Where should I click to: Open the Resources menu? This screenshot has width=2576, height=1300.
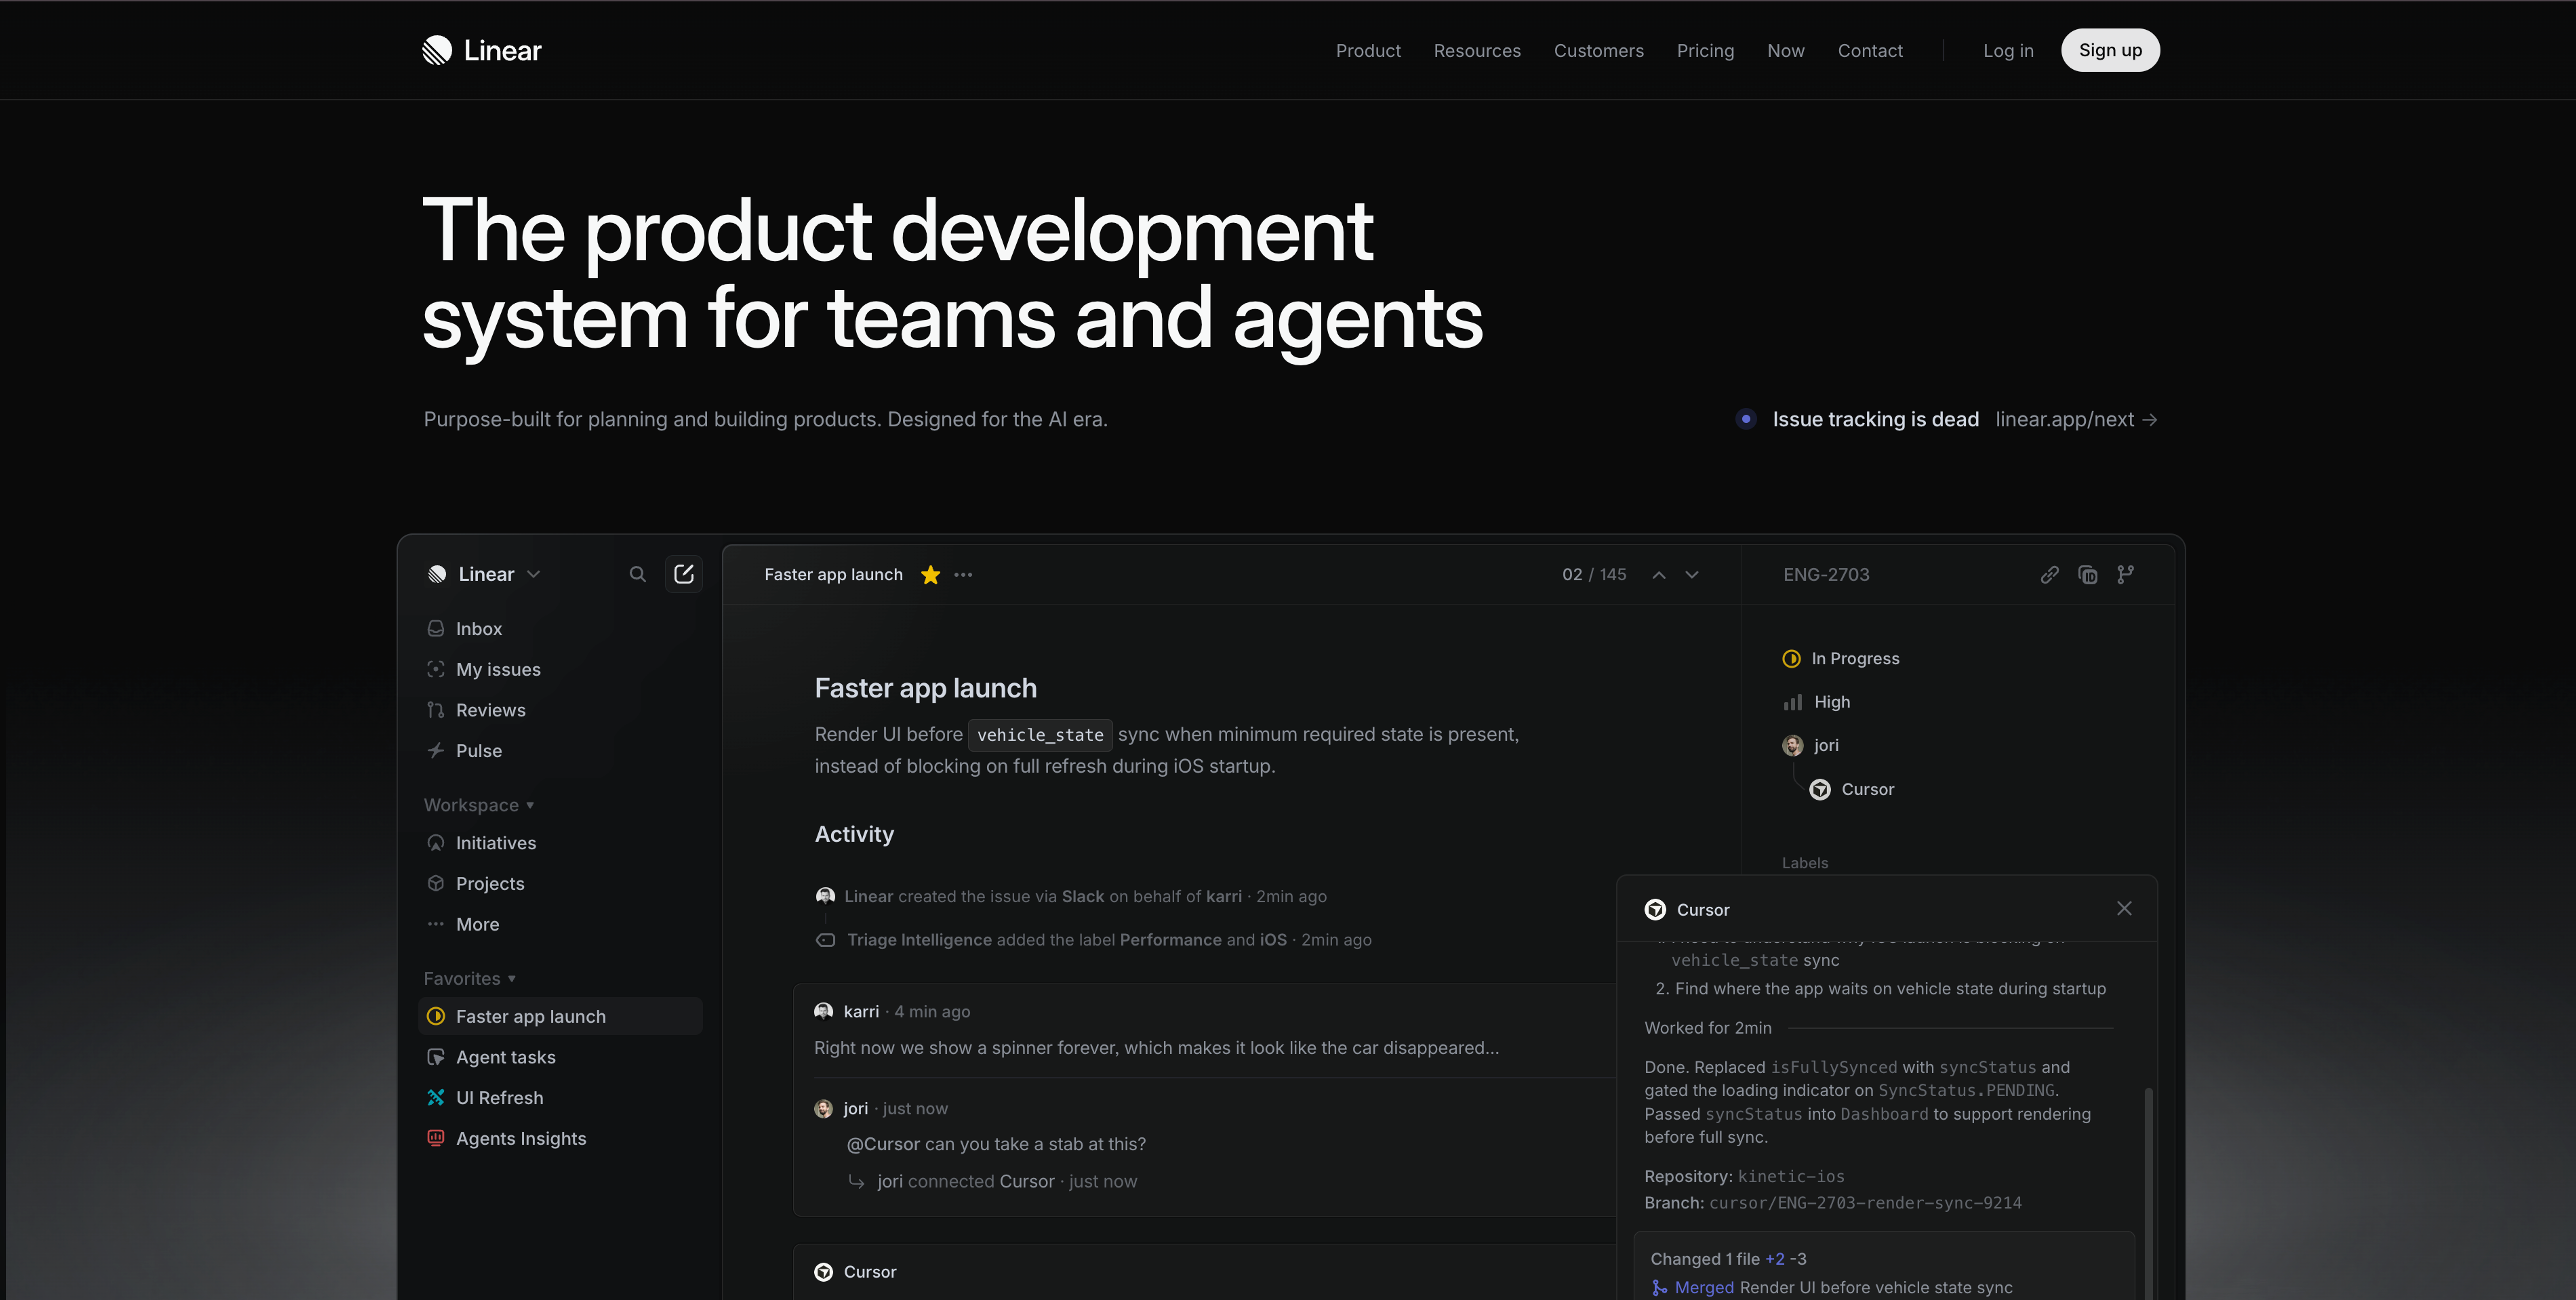point(1477,51)
